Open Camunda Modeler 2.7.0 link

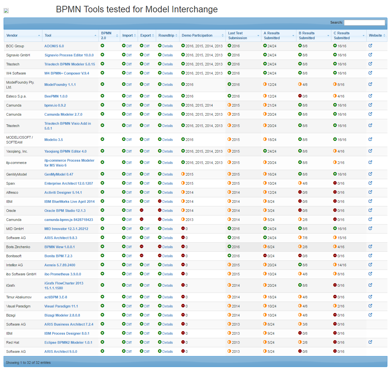63,114
